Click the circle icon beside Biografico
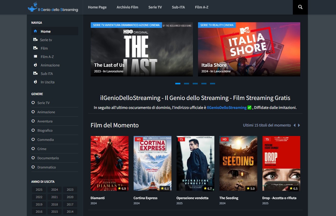Screen dimensions: 336x216 (33, 130)
